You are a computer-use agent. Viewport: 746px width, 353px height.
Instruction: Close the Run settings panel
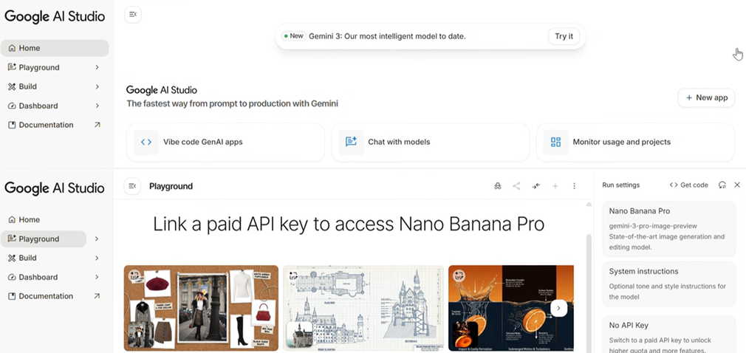coord(736,185)
